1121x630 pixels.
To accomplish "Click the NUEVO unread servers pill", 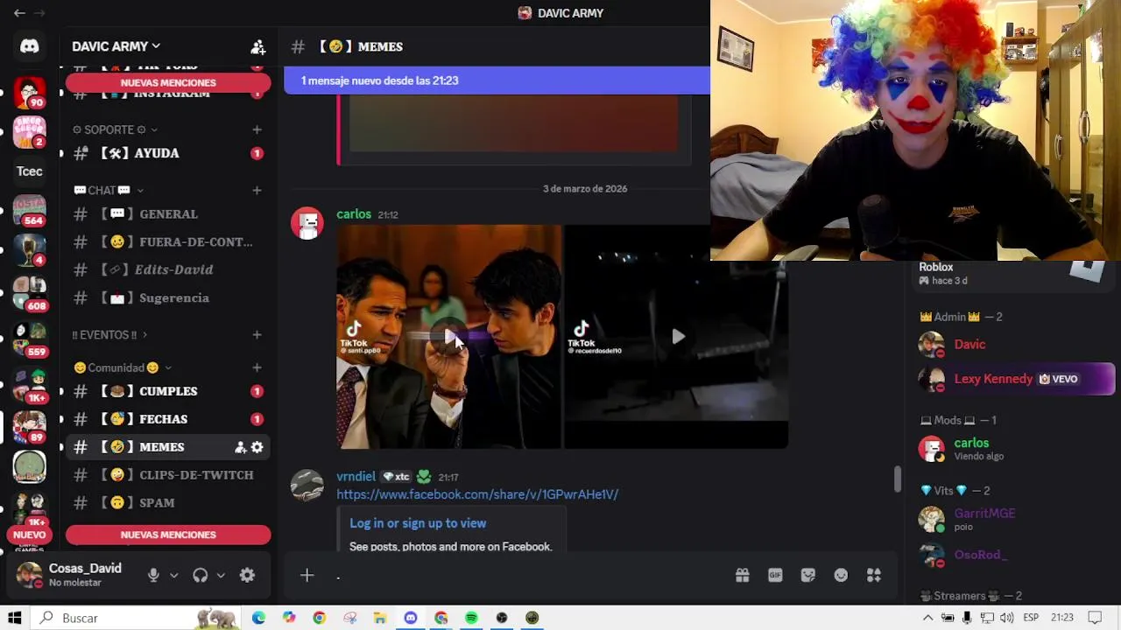I will tap(29, 535).
